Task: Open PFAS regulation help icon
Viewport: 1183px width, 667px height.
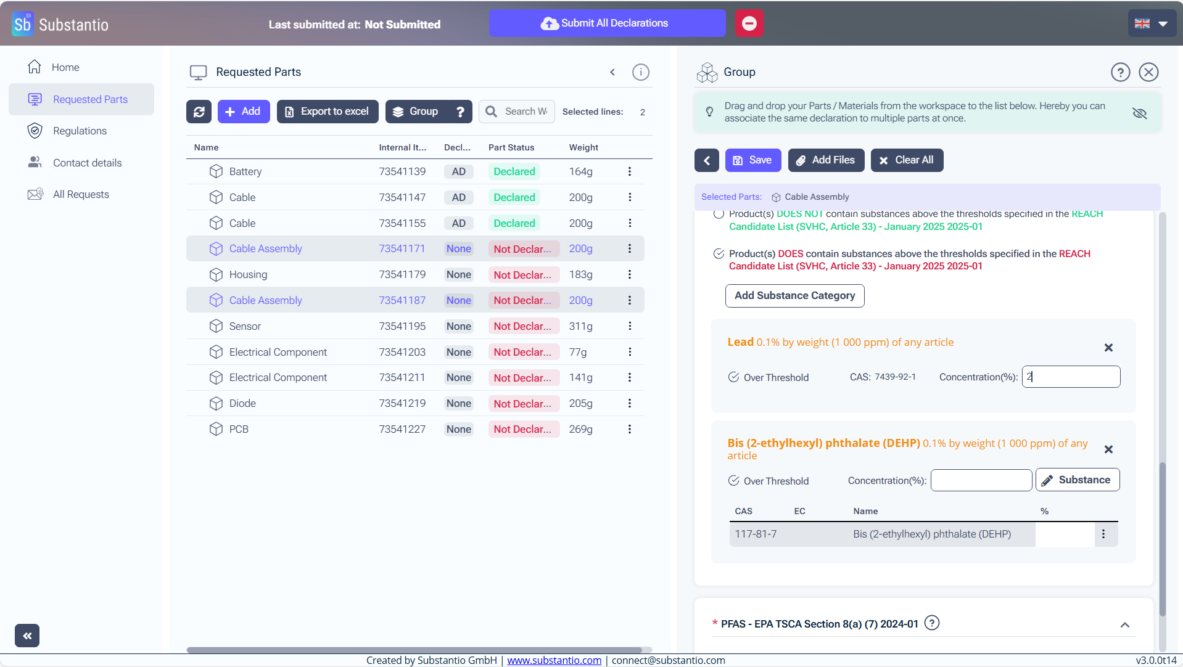Action: coord(932,623)
